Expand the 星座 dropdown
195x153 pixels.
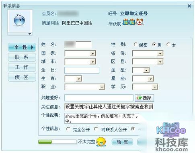143,79
